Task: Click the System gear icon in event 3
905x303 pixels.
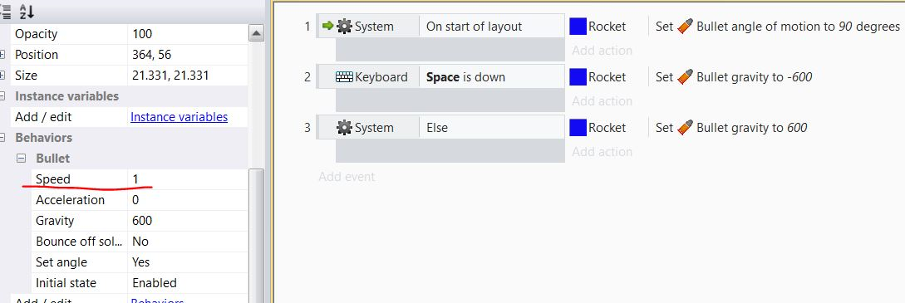Action: pyautogui.click(x=344, y=128)
